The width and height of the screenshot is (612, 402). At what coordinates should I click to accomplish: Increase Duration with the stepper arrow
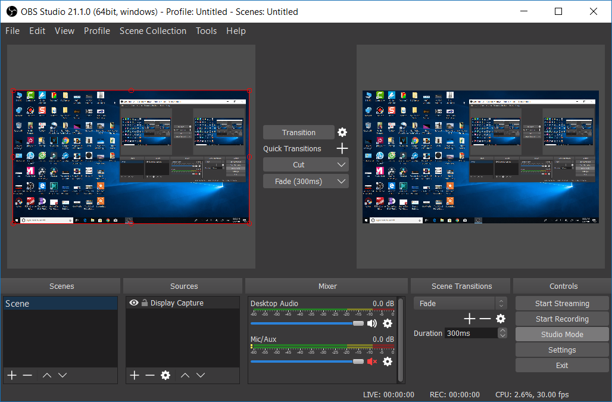point(502,330)
